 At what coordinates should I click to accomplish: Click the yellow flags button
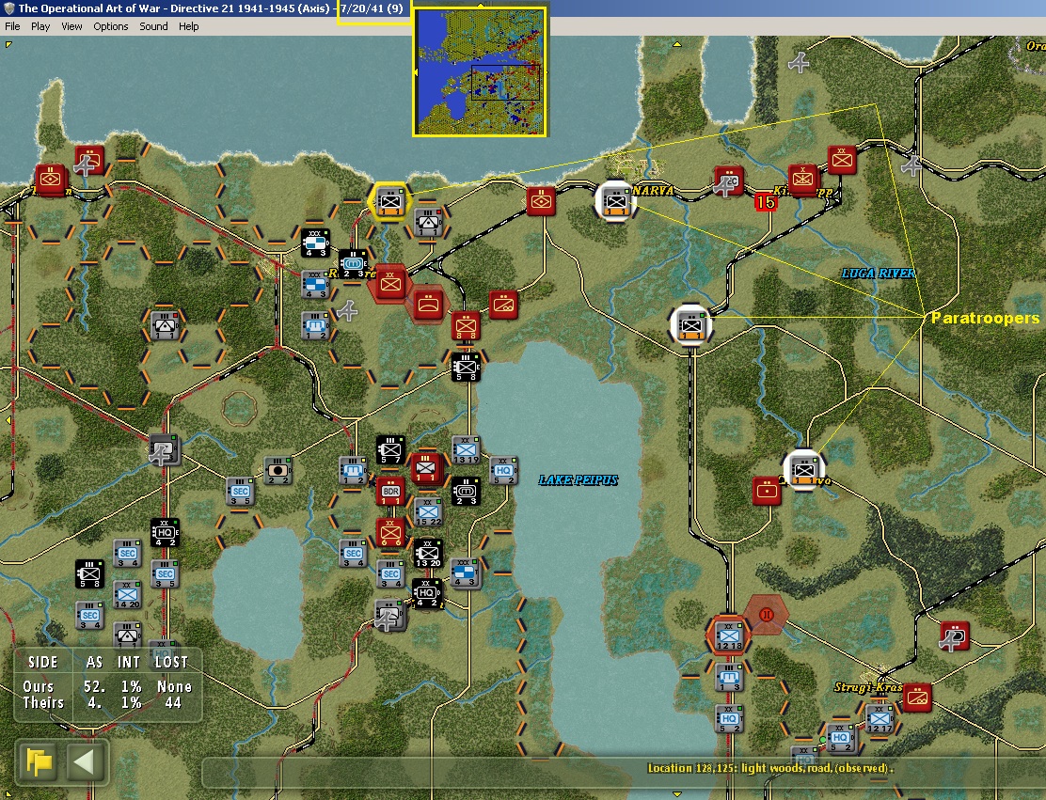[x=38, y=761]
